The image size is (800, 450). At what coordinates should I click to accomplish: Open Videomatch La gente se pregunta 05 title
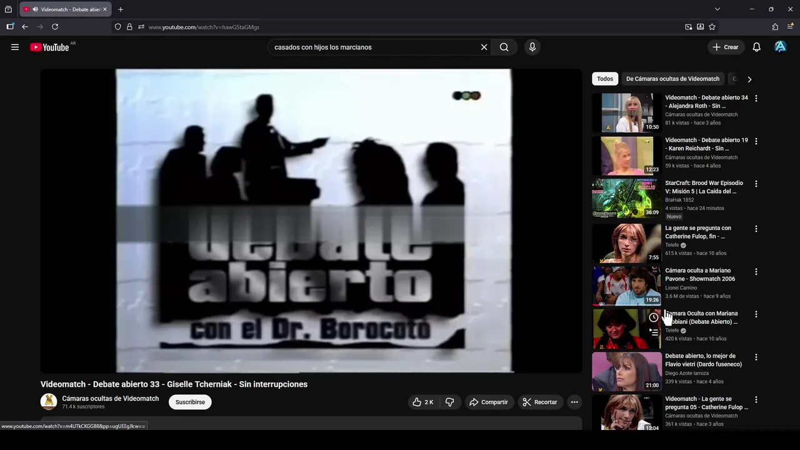(707, 403)
